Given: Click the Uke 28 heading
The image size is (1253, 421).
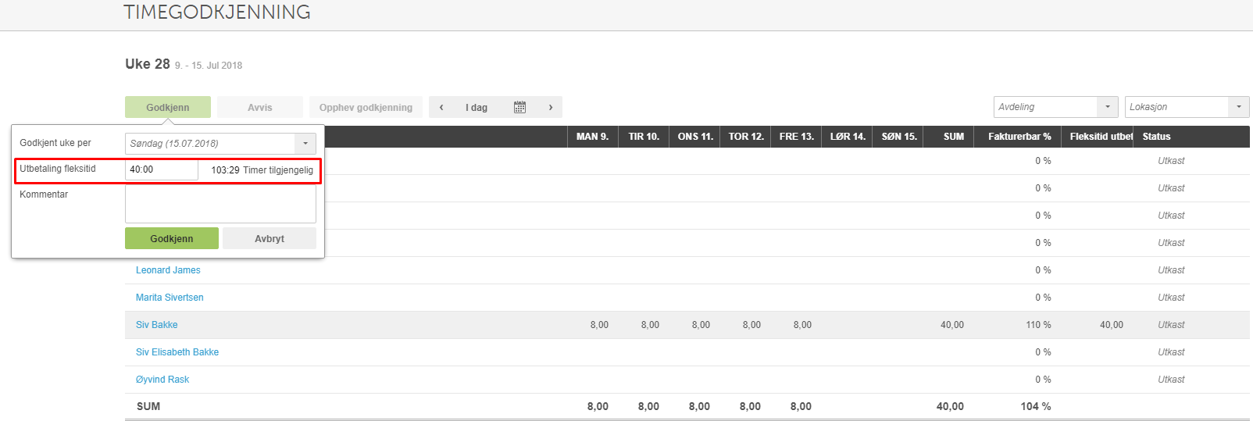Looking at the screenshot, I should (x=148, y=64).
